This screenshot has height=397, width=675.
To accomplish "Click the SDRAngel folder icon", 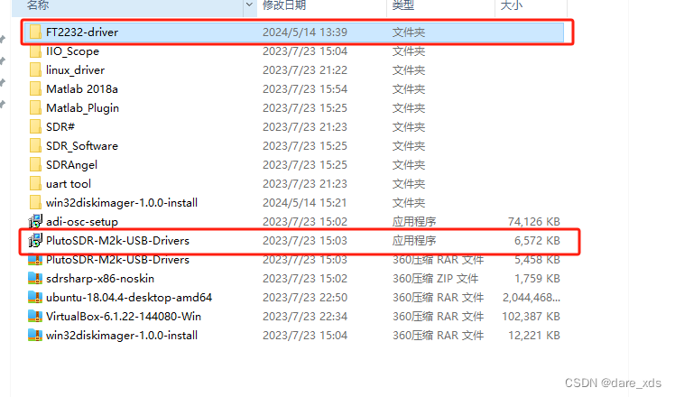I will coord(35,165).
